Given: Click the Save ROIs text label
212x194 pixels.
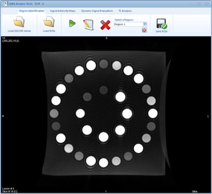Looking at the screenshot, I should click(x=162, y=31).
